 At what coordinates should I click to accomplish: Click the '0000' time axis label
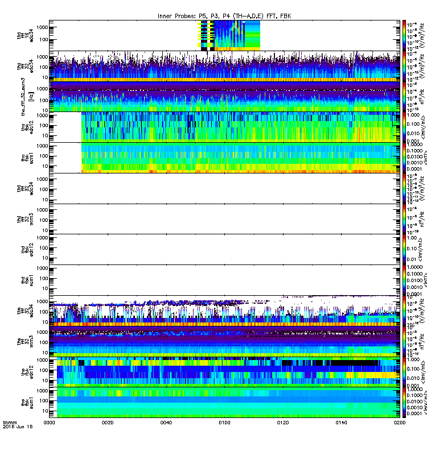click(49, 423)
